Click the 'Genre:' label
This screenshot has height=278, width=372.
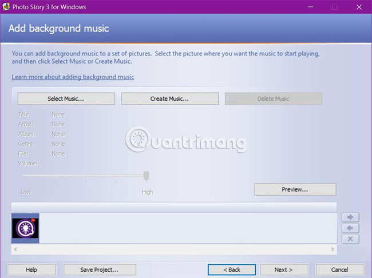(x=27, y=144)
